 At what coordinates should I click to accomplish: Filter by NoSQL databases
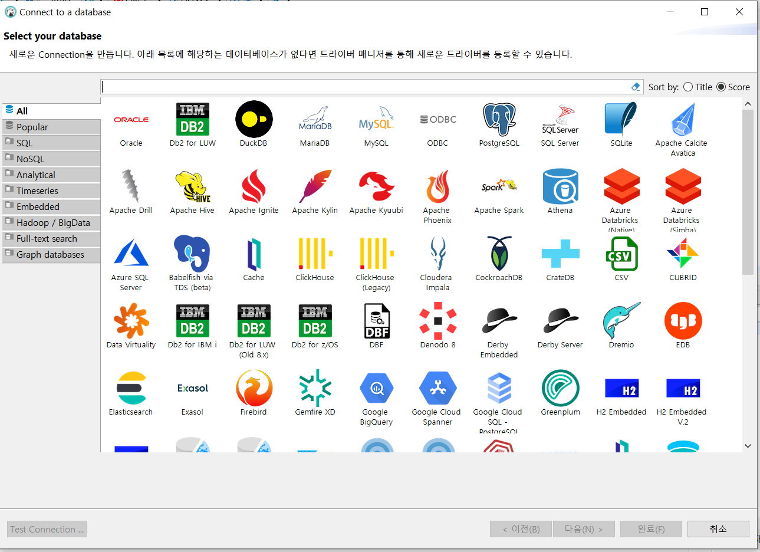pyautogui.click(x=51, y=159)
